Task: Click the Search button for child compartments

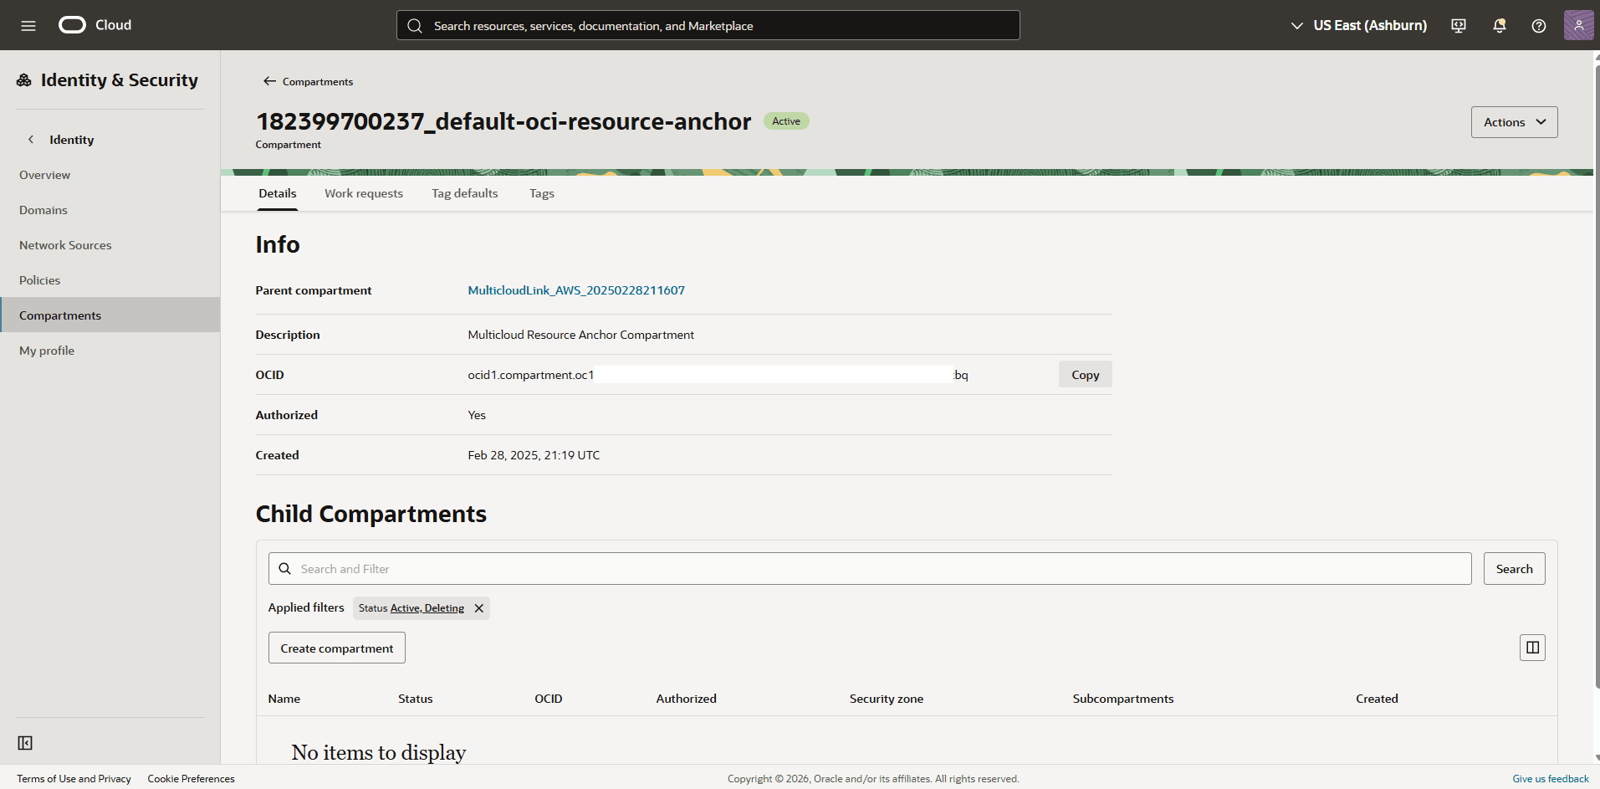Action: pyautogui.click(x=1514, y=569)
